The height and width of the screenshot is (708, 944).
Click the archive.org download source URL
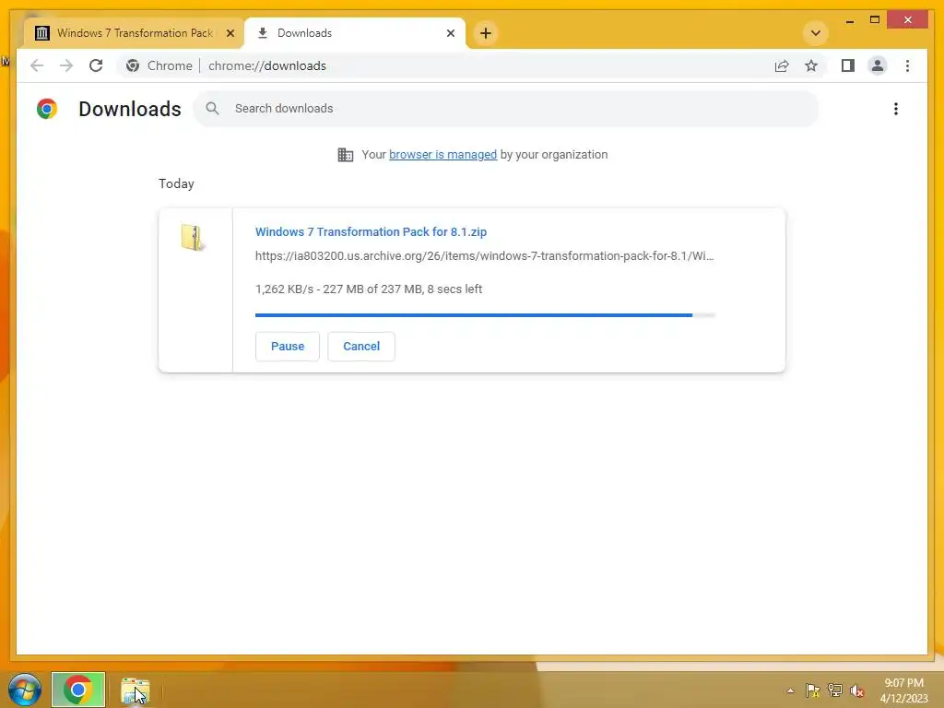tap(484, 256)
